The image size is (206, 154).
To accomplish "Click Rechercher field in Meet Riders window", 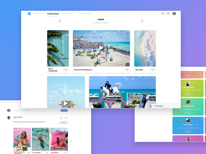I will (186, 69).
